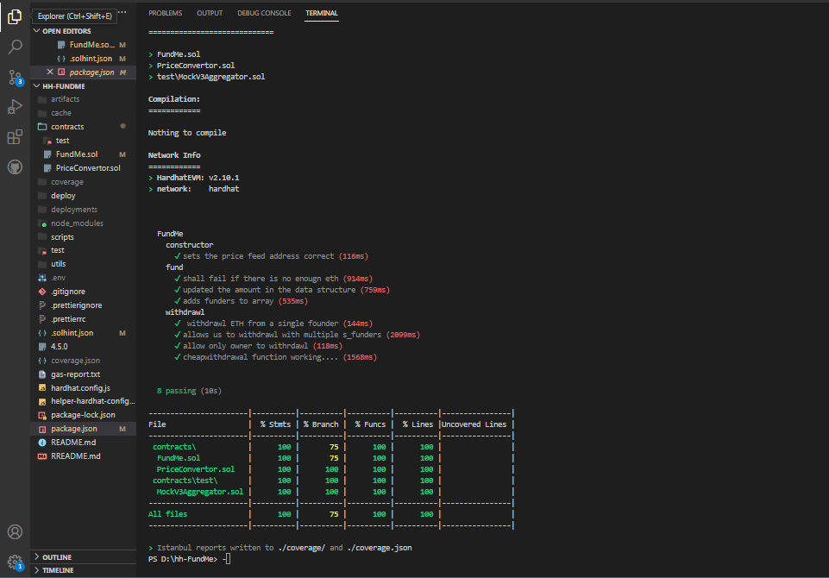Click the ./coverage.json path in terminal
This screenshot has height=578, width=829.
coord(380,548)
